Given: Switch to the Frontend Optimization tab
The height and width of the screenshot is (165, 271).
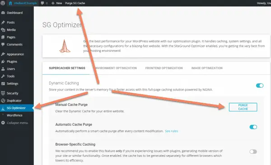Looking at the screenshot, I should (x=164, y=68).
